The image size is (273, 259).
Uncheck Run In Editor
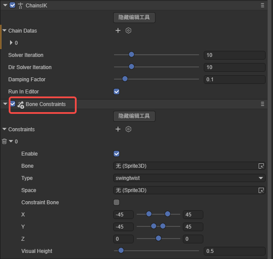[116, 92]
